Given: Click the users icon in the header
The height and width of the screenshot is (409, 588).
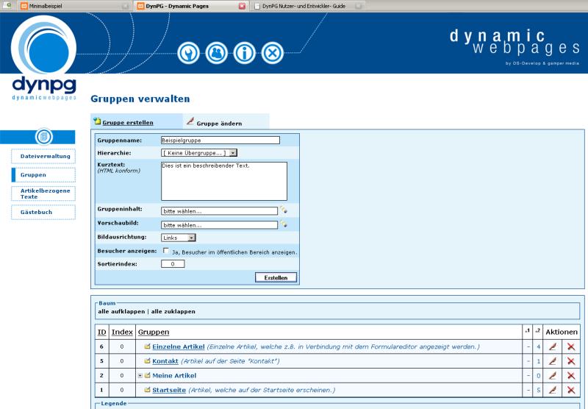Looking at the screenshot, I should [217, 52].
